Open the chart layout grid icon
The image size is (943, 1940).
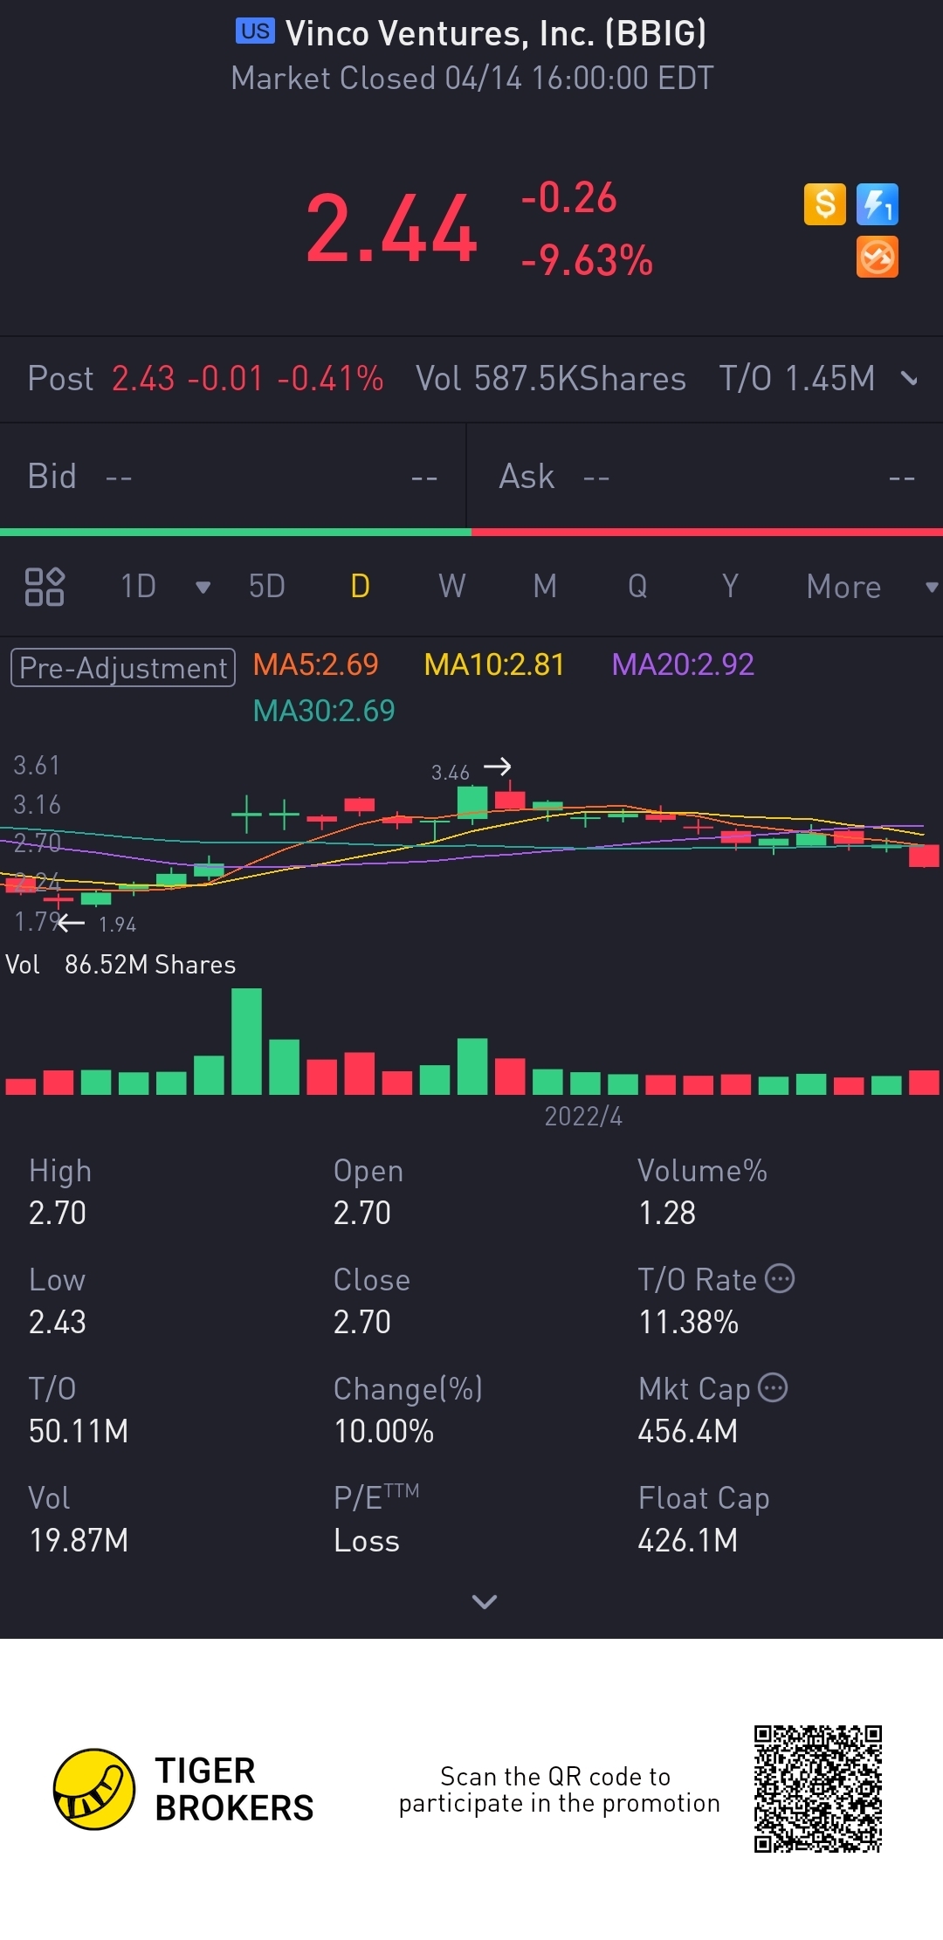point(45,587)
